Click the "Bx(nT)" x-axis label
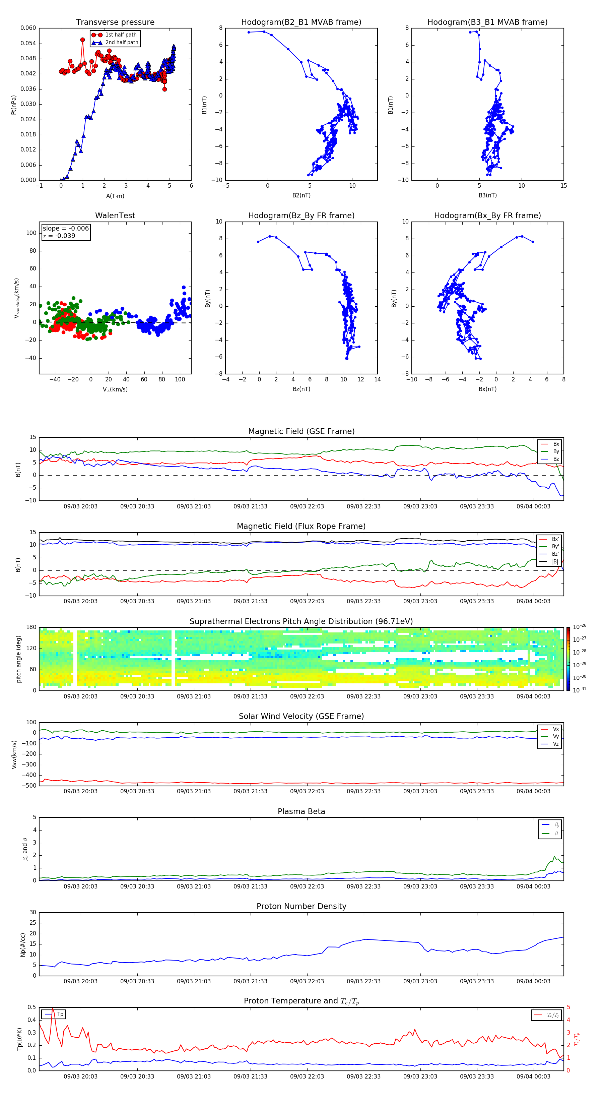The width and height of the screenshot is (603, 1106). [487, 389]
